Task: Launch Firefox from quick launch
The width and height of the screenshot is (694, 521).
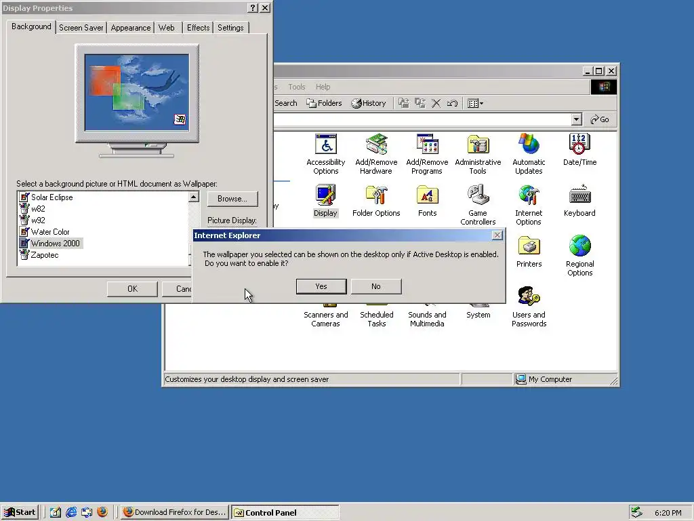Action: (102, 513)
